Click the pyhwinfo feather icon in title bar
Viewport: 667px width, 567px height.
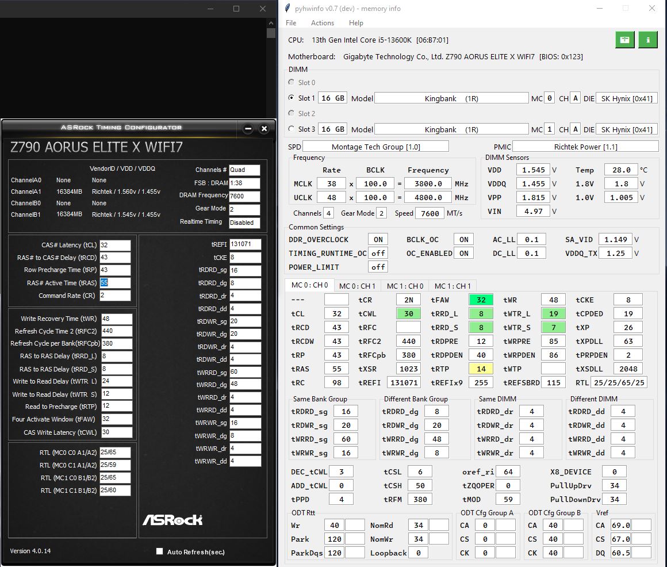click(x=287, y=8)
